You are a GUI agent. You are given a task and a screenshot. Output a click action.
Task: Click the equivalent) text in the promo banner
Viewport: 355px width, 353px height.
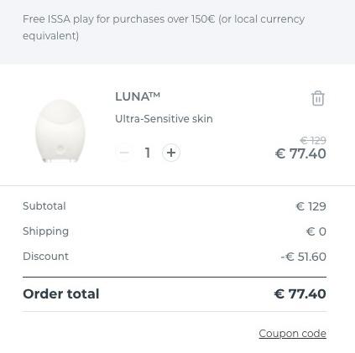tap(50, 36)
